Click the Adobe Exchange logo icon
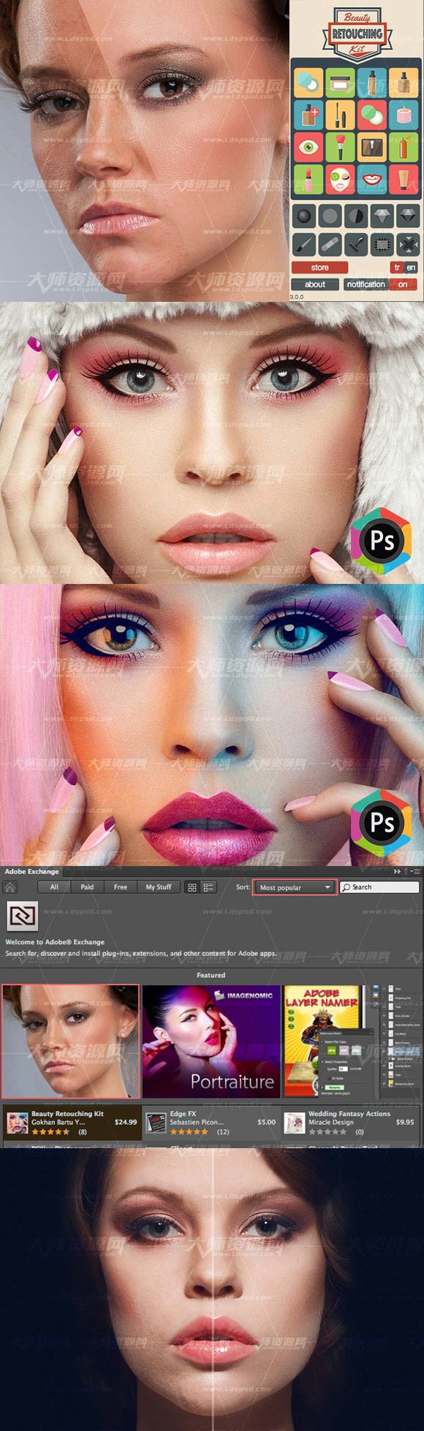Viewport: 424px width, 1431px height. (x=22, y=916)
